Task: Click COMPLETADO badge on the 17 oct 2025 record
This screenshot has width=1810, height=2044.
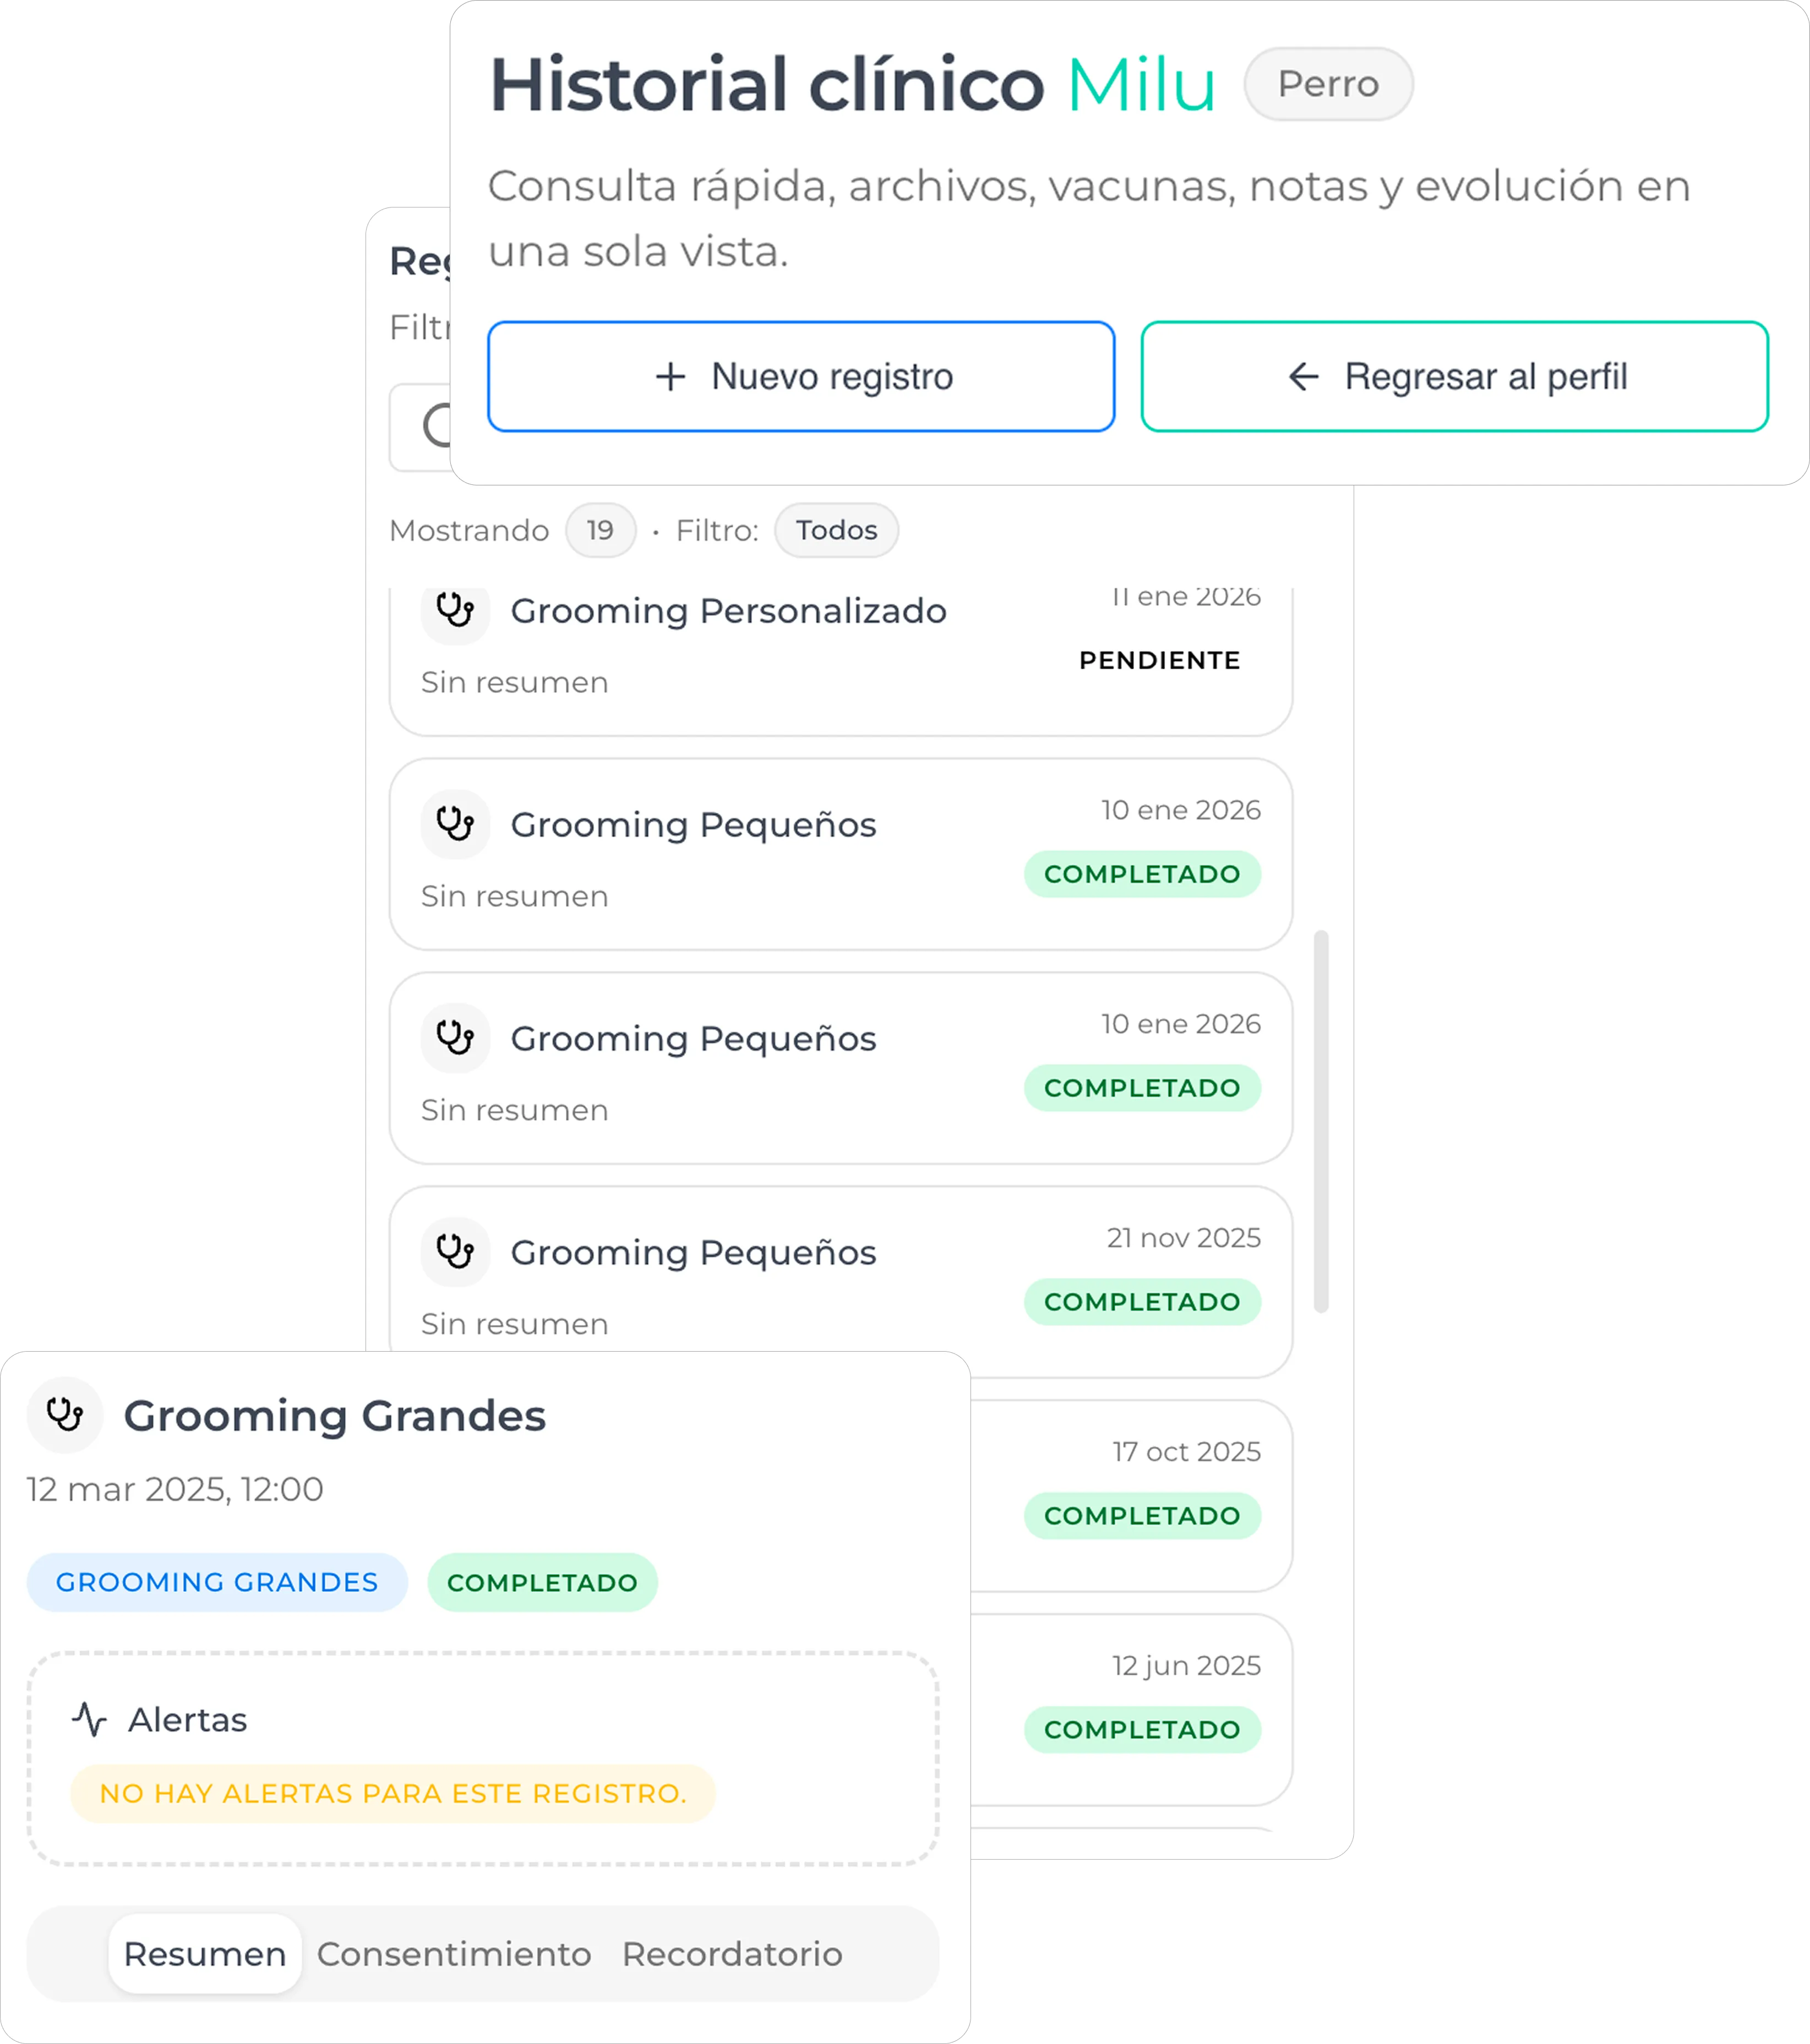Action: (x=1142, y=1516)
